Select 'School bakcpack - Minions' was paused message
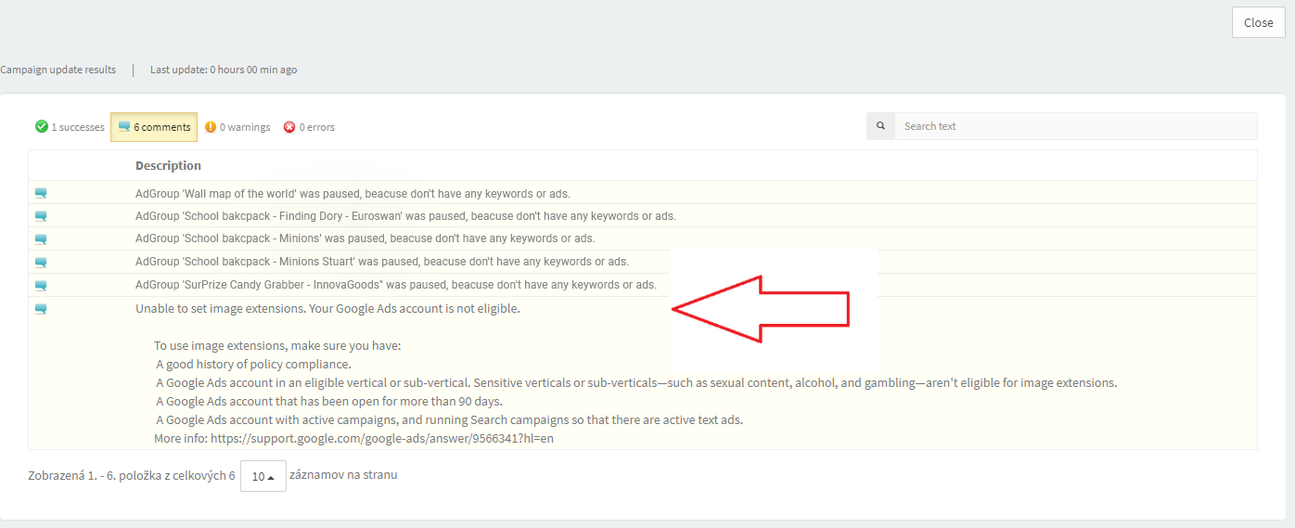Viewport: 1295px width, 528px height. [365, 238]
